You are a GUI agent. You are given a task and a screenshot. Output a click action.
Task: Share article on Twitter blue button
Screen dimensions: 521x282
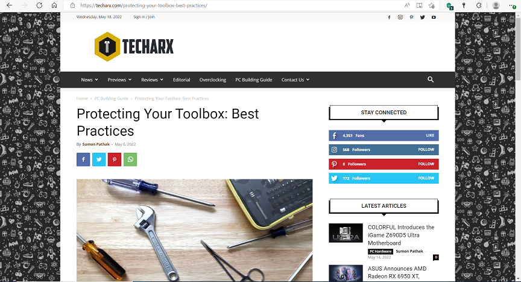[x=99, y=159]
